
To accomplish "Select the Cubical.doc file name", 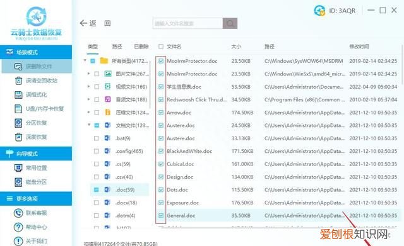I will click(x=180, y=164).
